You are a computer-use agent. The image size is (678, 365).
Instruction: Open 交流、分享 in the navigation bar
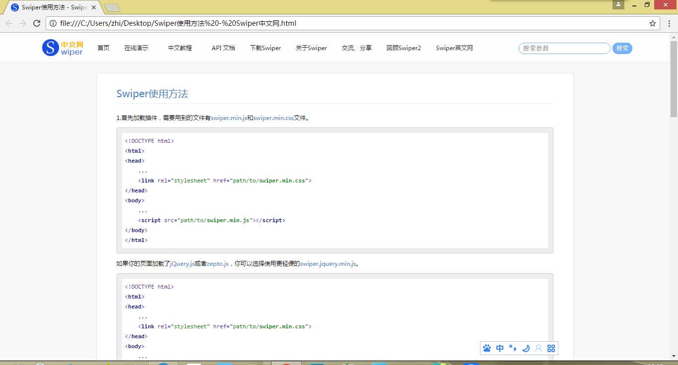(x=357, y=48)
